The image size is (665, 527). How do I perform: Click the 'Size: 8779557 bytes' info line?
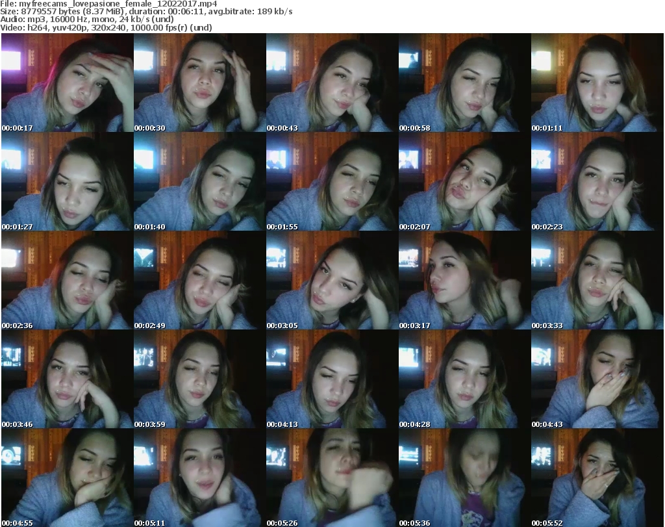(146, 12)
